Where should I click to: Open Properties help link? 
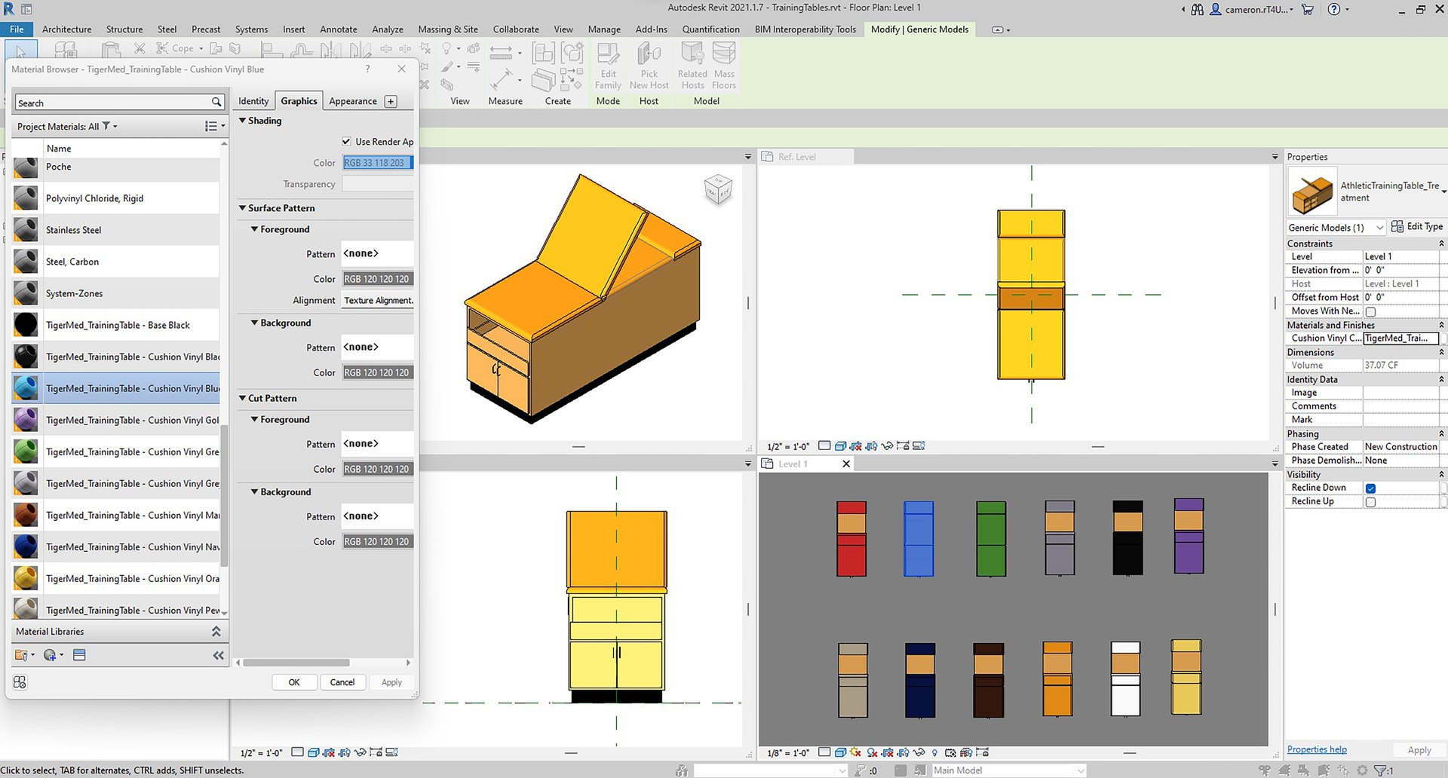pos(1317,749)
